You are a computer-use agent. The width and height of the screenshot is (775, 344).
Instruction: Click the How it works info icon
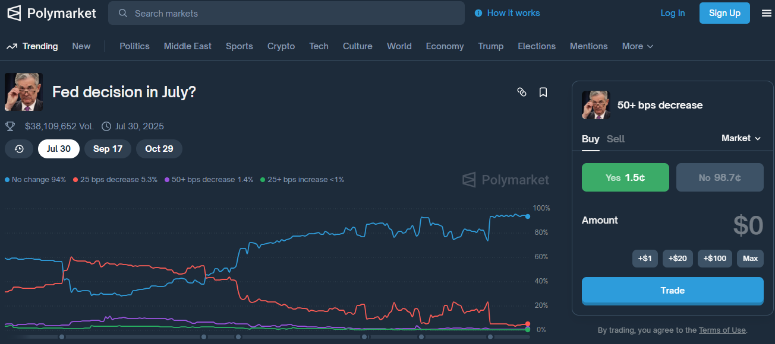click(478, 13)
